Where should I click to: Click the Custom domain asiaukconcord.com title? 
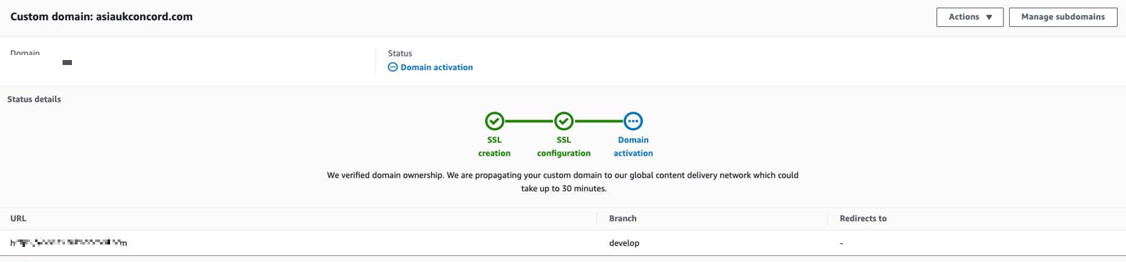101,17
